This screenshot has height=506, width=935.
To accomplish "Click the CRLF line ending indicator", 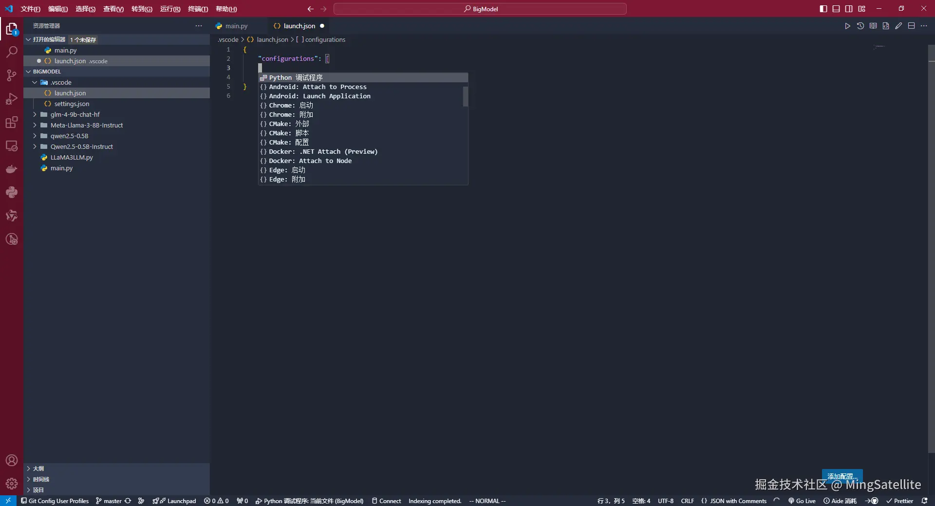I will 688,501.
